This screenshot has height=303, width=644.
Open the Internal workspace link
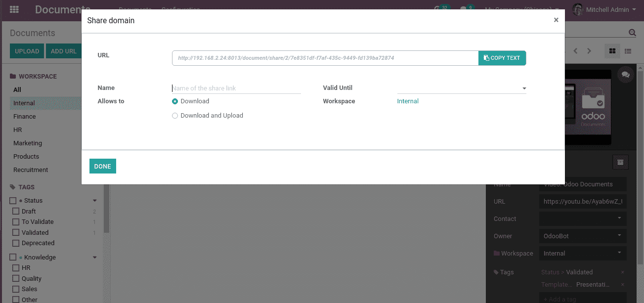point(408,101)
